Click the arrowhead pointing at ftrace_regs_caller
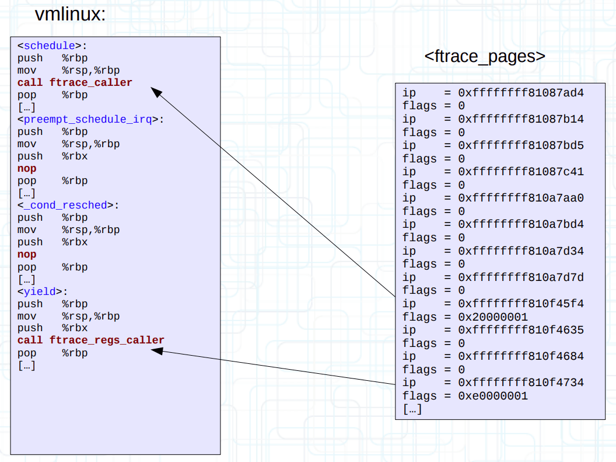616x462 pixels. point(156,351)
